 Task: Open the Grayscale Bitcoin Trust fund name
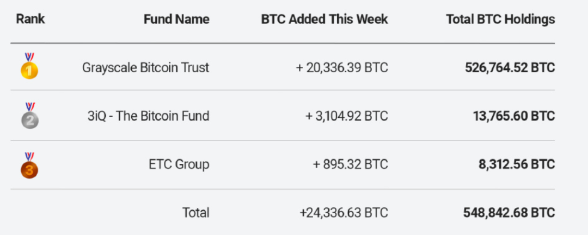coord(146,68)
